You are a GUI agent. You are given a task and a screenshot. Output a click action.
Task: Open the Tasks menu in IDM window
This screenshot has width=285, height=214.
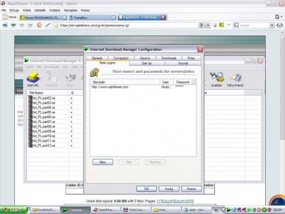click(29, 67)
